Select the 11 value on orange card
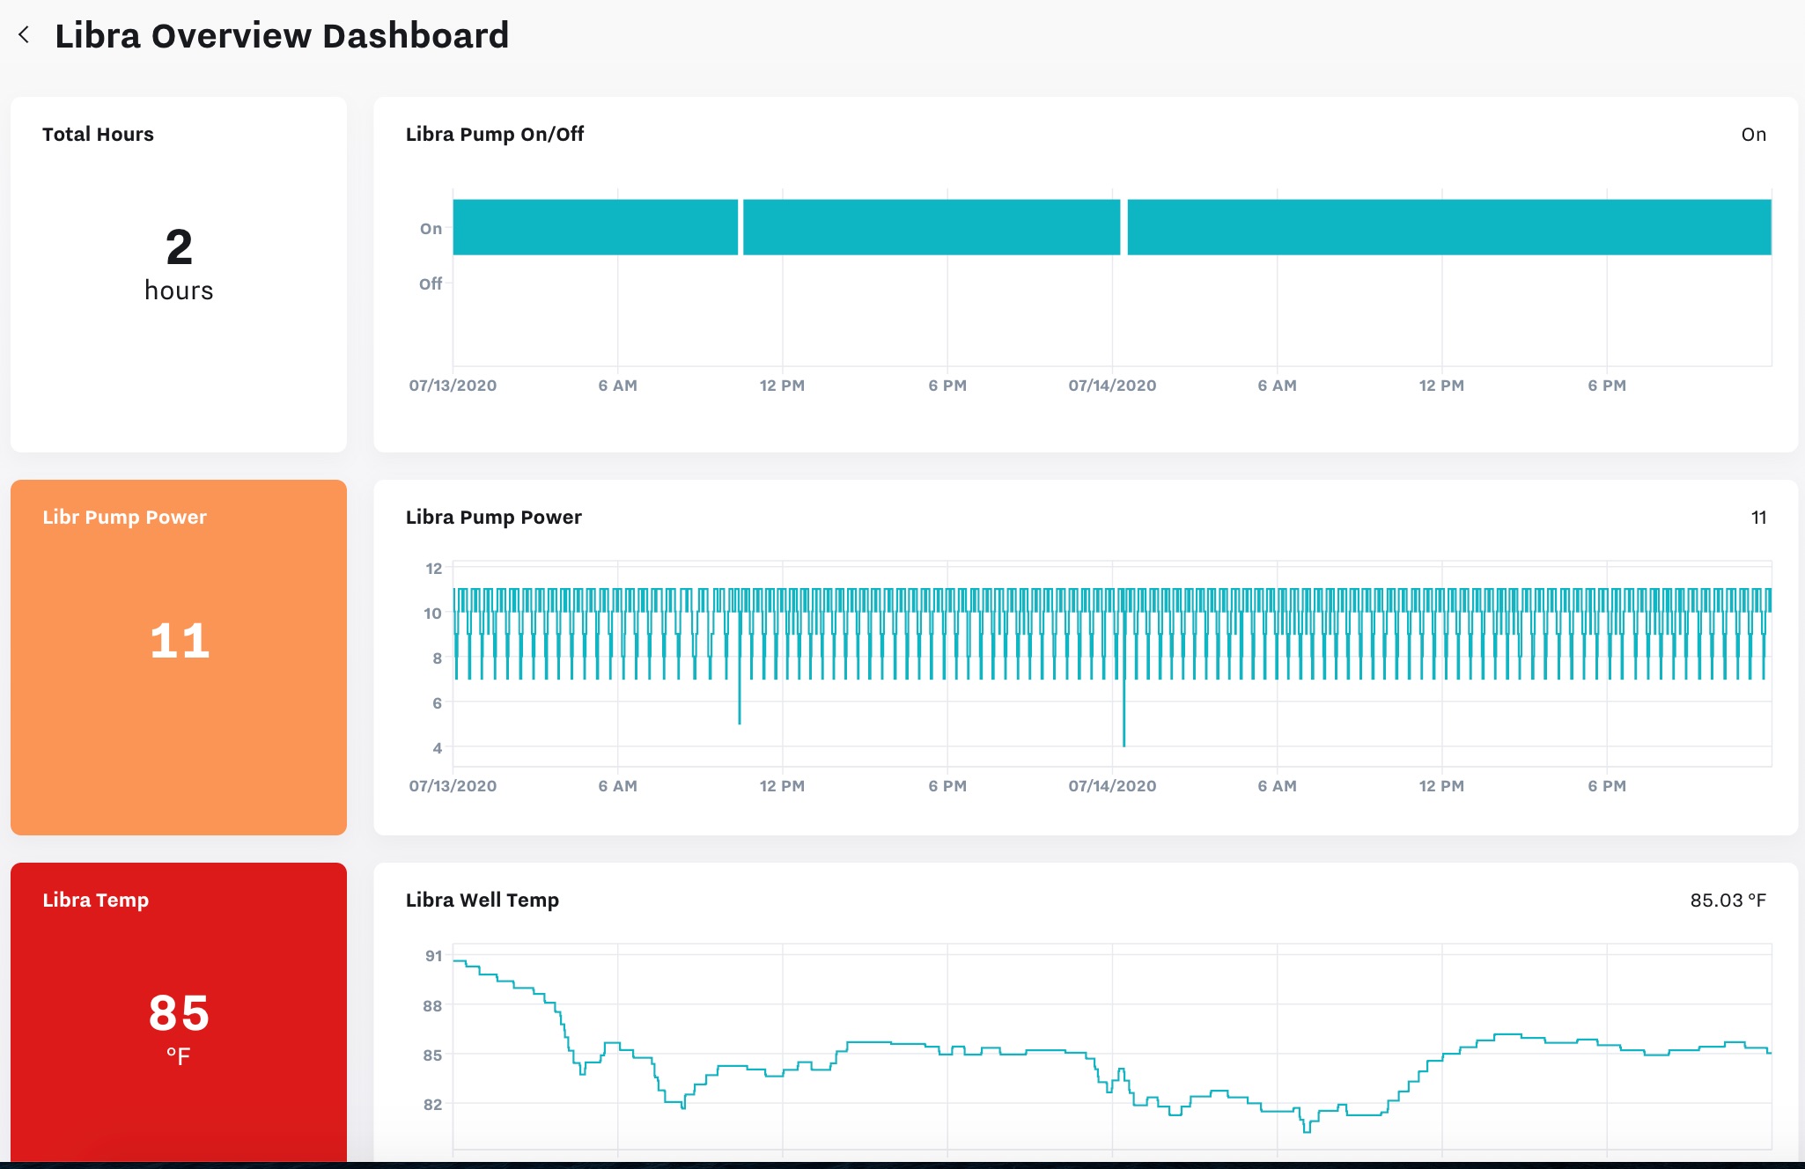Viewport: 1805px width, 1169px height. [x=180, y=640]
